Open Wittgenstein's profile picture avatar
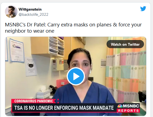This screenshot has width=153, height=117. coord(11,12)
